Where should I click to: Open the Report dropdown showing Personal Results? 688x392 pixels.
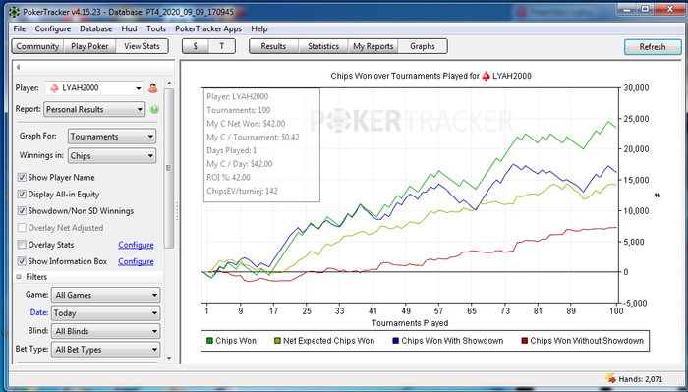click(x=94, y=110)
